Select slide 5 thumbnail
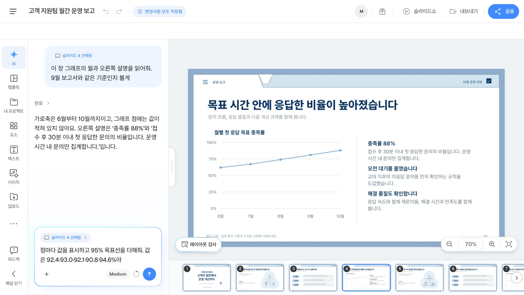This screenshot has height=295, width=524. pyautogui.click(x=420, y=278)
